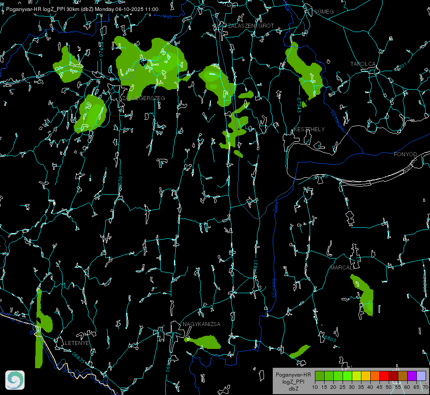Select the 40–45 dBZ orange swatch
This screenshot has height=395, width=430.
click(x=375, y=376)
